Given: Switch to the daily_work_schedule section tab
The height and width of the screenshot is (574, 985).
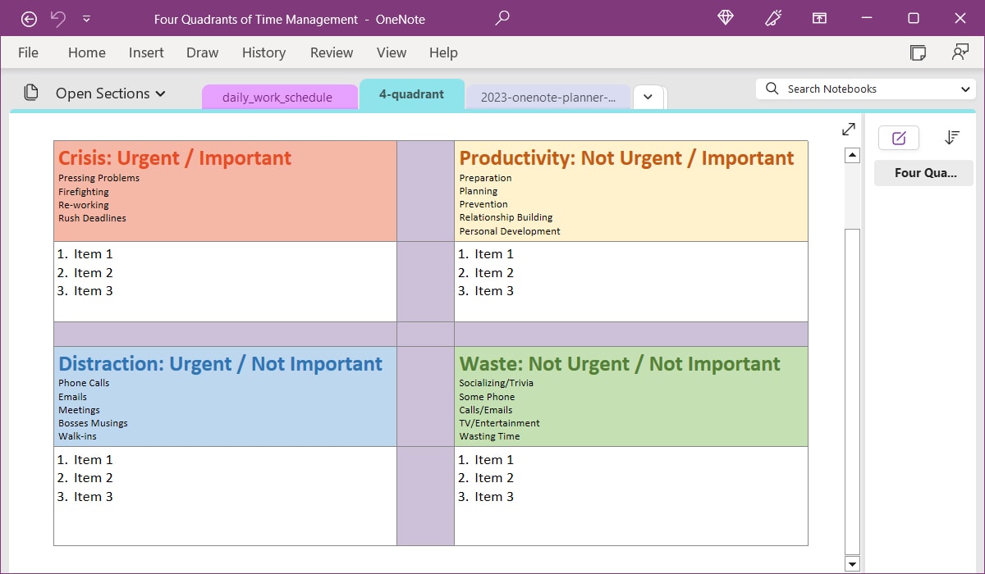Looking at the screenshot, I should click(x=279, y=97).
